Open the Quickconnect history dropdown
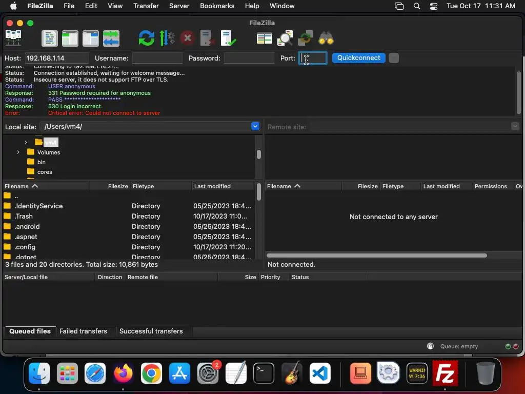Screen dimensions: 525x394 point(394,58)
